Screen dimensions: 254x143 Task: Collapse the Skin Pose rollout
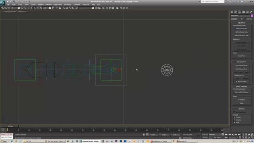coord(241,109)
